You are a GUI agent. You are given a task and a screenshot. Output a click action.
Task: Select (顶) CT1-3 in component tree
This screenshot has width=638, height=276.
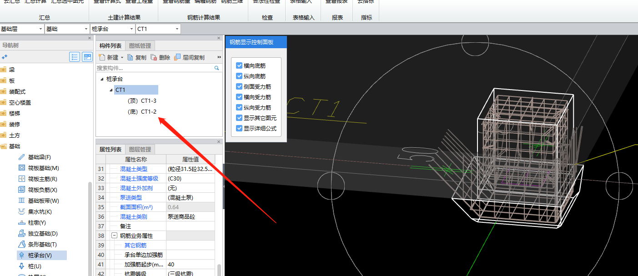click(x=142, y=100)
